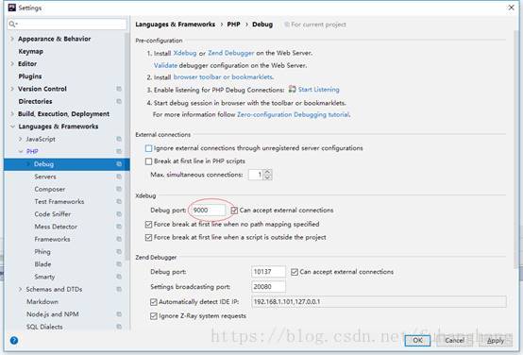Toggle Zend Debugger Can accept external connections
The width and height of the screenshot is (523, 355).
[x=295, y=272]
